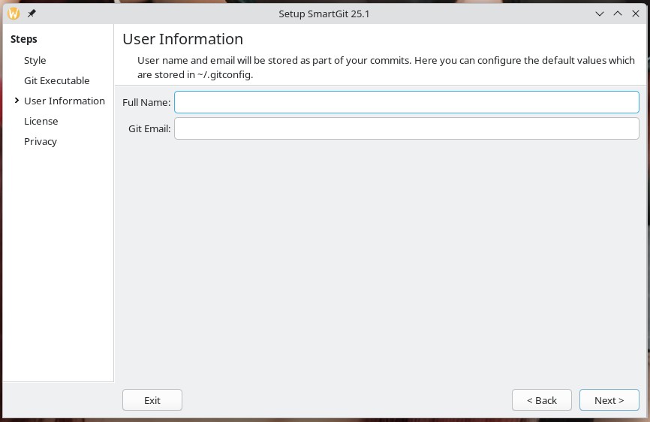Close the Setup SmartGit window
The height and width of the screenshot is (422, 650).
pyautogui.click(x=636, y=14)
